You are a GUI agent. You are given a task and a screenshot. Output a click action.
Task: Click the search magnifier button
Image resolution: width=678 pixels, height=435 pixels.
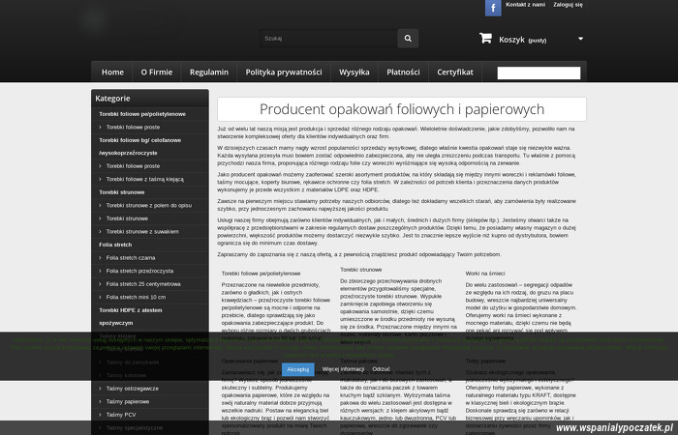(408, 39)
